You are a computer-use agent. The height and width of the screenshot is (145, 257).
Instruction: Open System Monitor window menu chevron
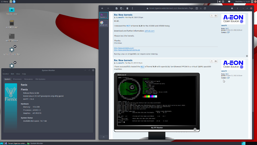[4, 70]
